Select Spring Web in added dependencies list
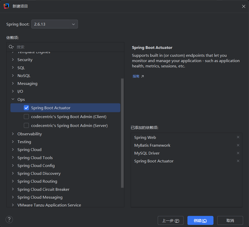 [x=145, y=137]
